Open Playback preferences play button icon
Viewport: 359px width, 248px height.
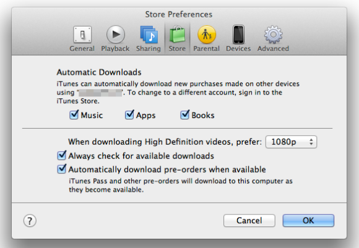[116, 35]
